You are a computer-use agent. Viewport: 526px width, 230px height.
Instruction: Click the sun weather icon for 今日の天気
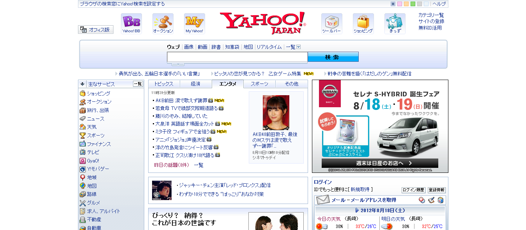coord(322,226)
